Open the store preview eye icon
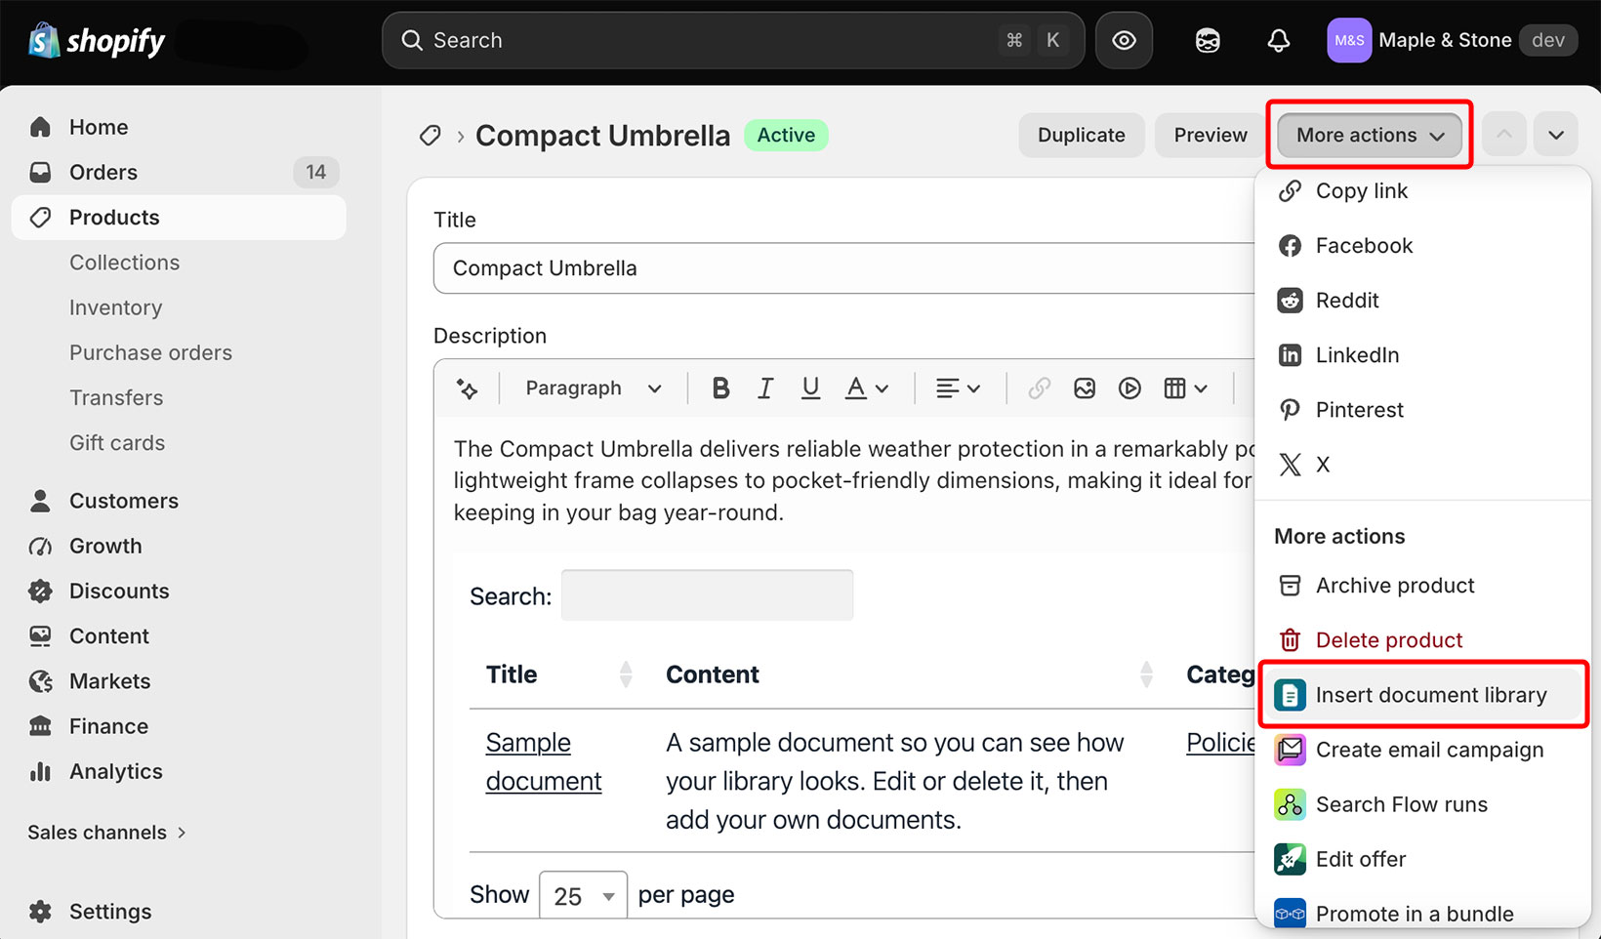The width and height of the screenshot is (1601, 939). [x=1124, y=40]
